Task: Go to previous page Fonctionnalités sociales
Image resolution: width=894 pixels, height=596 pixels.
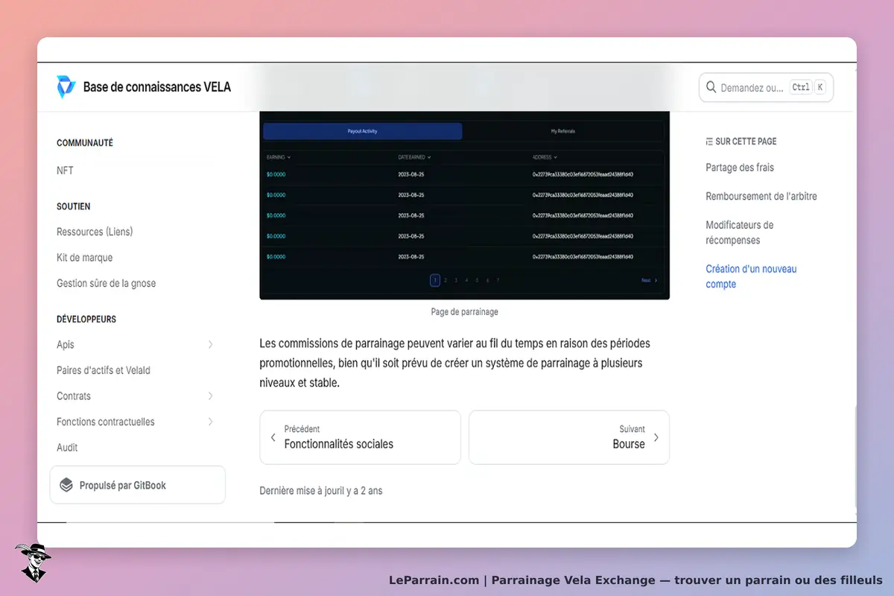Action: (x=360, y=437)
